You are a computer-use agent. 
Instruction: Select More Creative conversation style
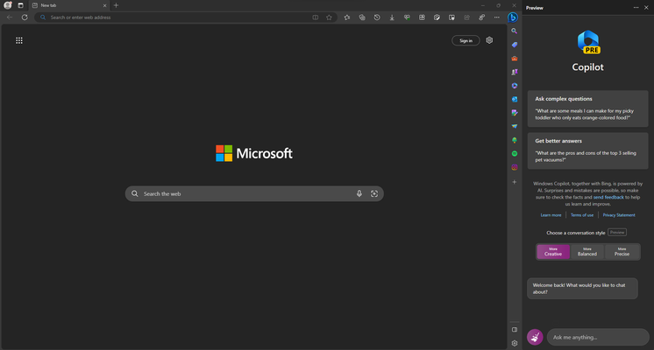[553, 252]
